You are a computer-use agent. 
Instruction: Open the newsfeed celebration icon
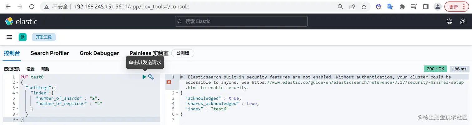[x=463, y=21]
